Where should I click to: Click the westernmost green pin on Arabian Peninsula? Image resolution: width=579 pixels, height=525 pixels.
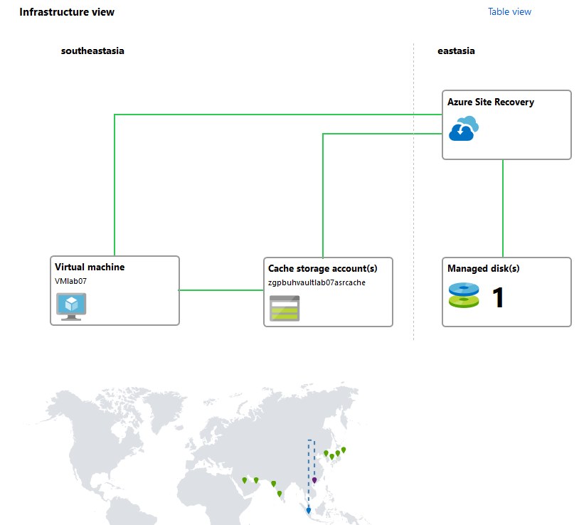pos(244,480)
